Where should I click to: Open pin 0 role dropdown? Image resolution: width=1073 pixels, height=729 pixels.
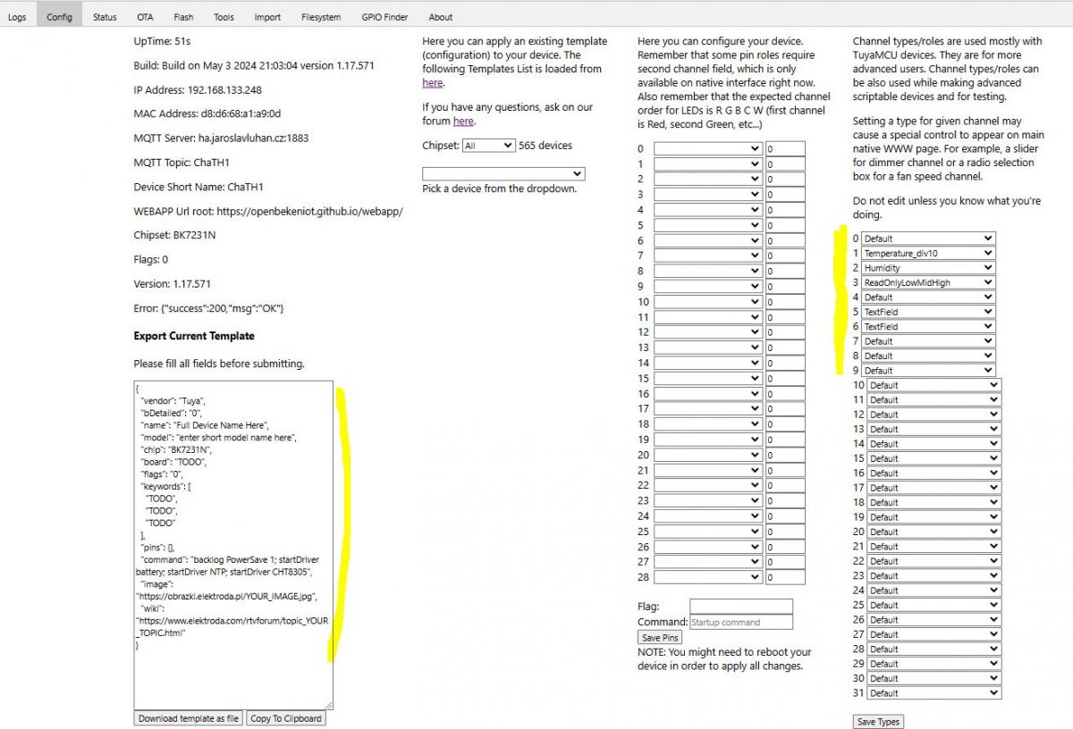click(708, 149)
